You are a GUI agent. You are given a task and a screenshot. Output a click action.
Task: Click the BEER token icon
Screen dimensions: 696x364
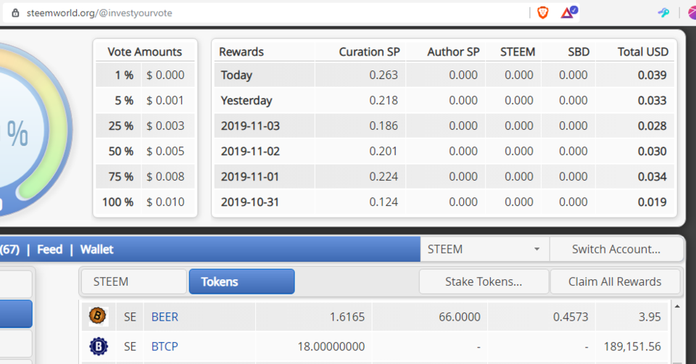(98, 316)
